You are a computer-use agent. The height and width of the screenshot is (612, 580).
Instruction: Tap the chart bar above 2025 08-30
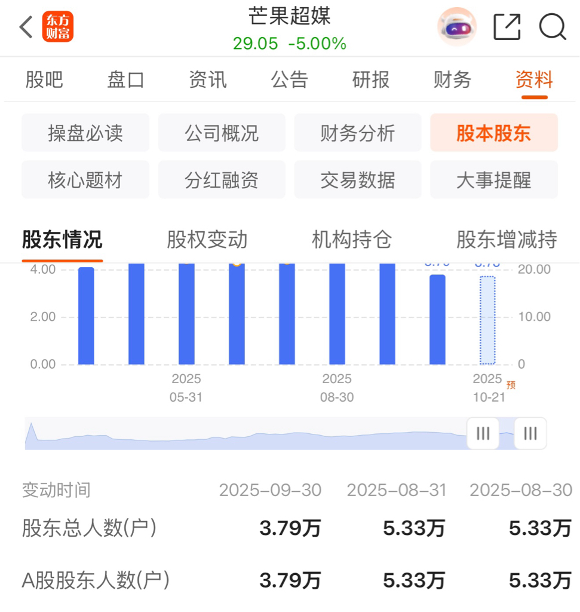coord(337,314)
